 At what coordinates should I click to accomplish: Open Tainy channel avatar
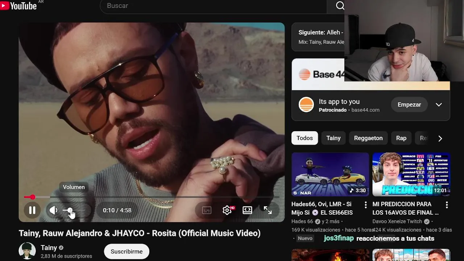pos(27,252)
